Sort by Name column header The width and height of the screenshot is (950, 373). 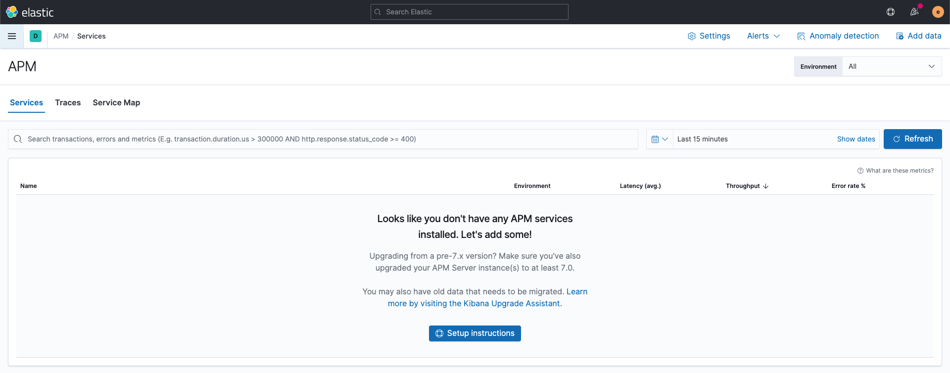coord(29,186)
